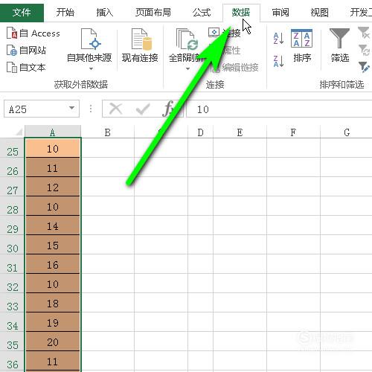The height and width of the screenshot is (372, 372).
Task: Select column A header
Action: [x=53, y=132]
